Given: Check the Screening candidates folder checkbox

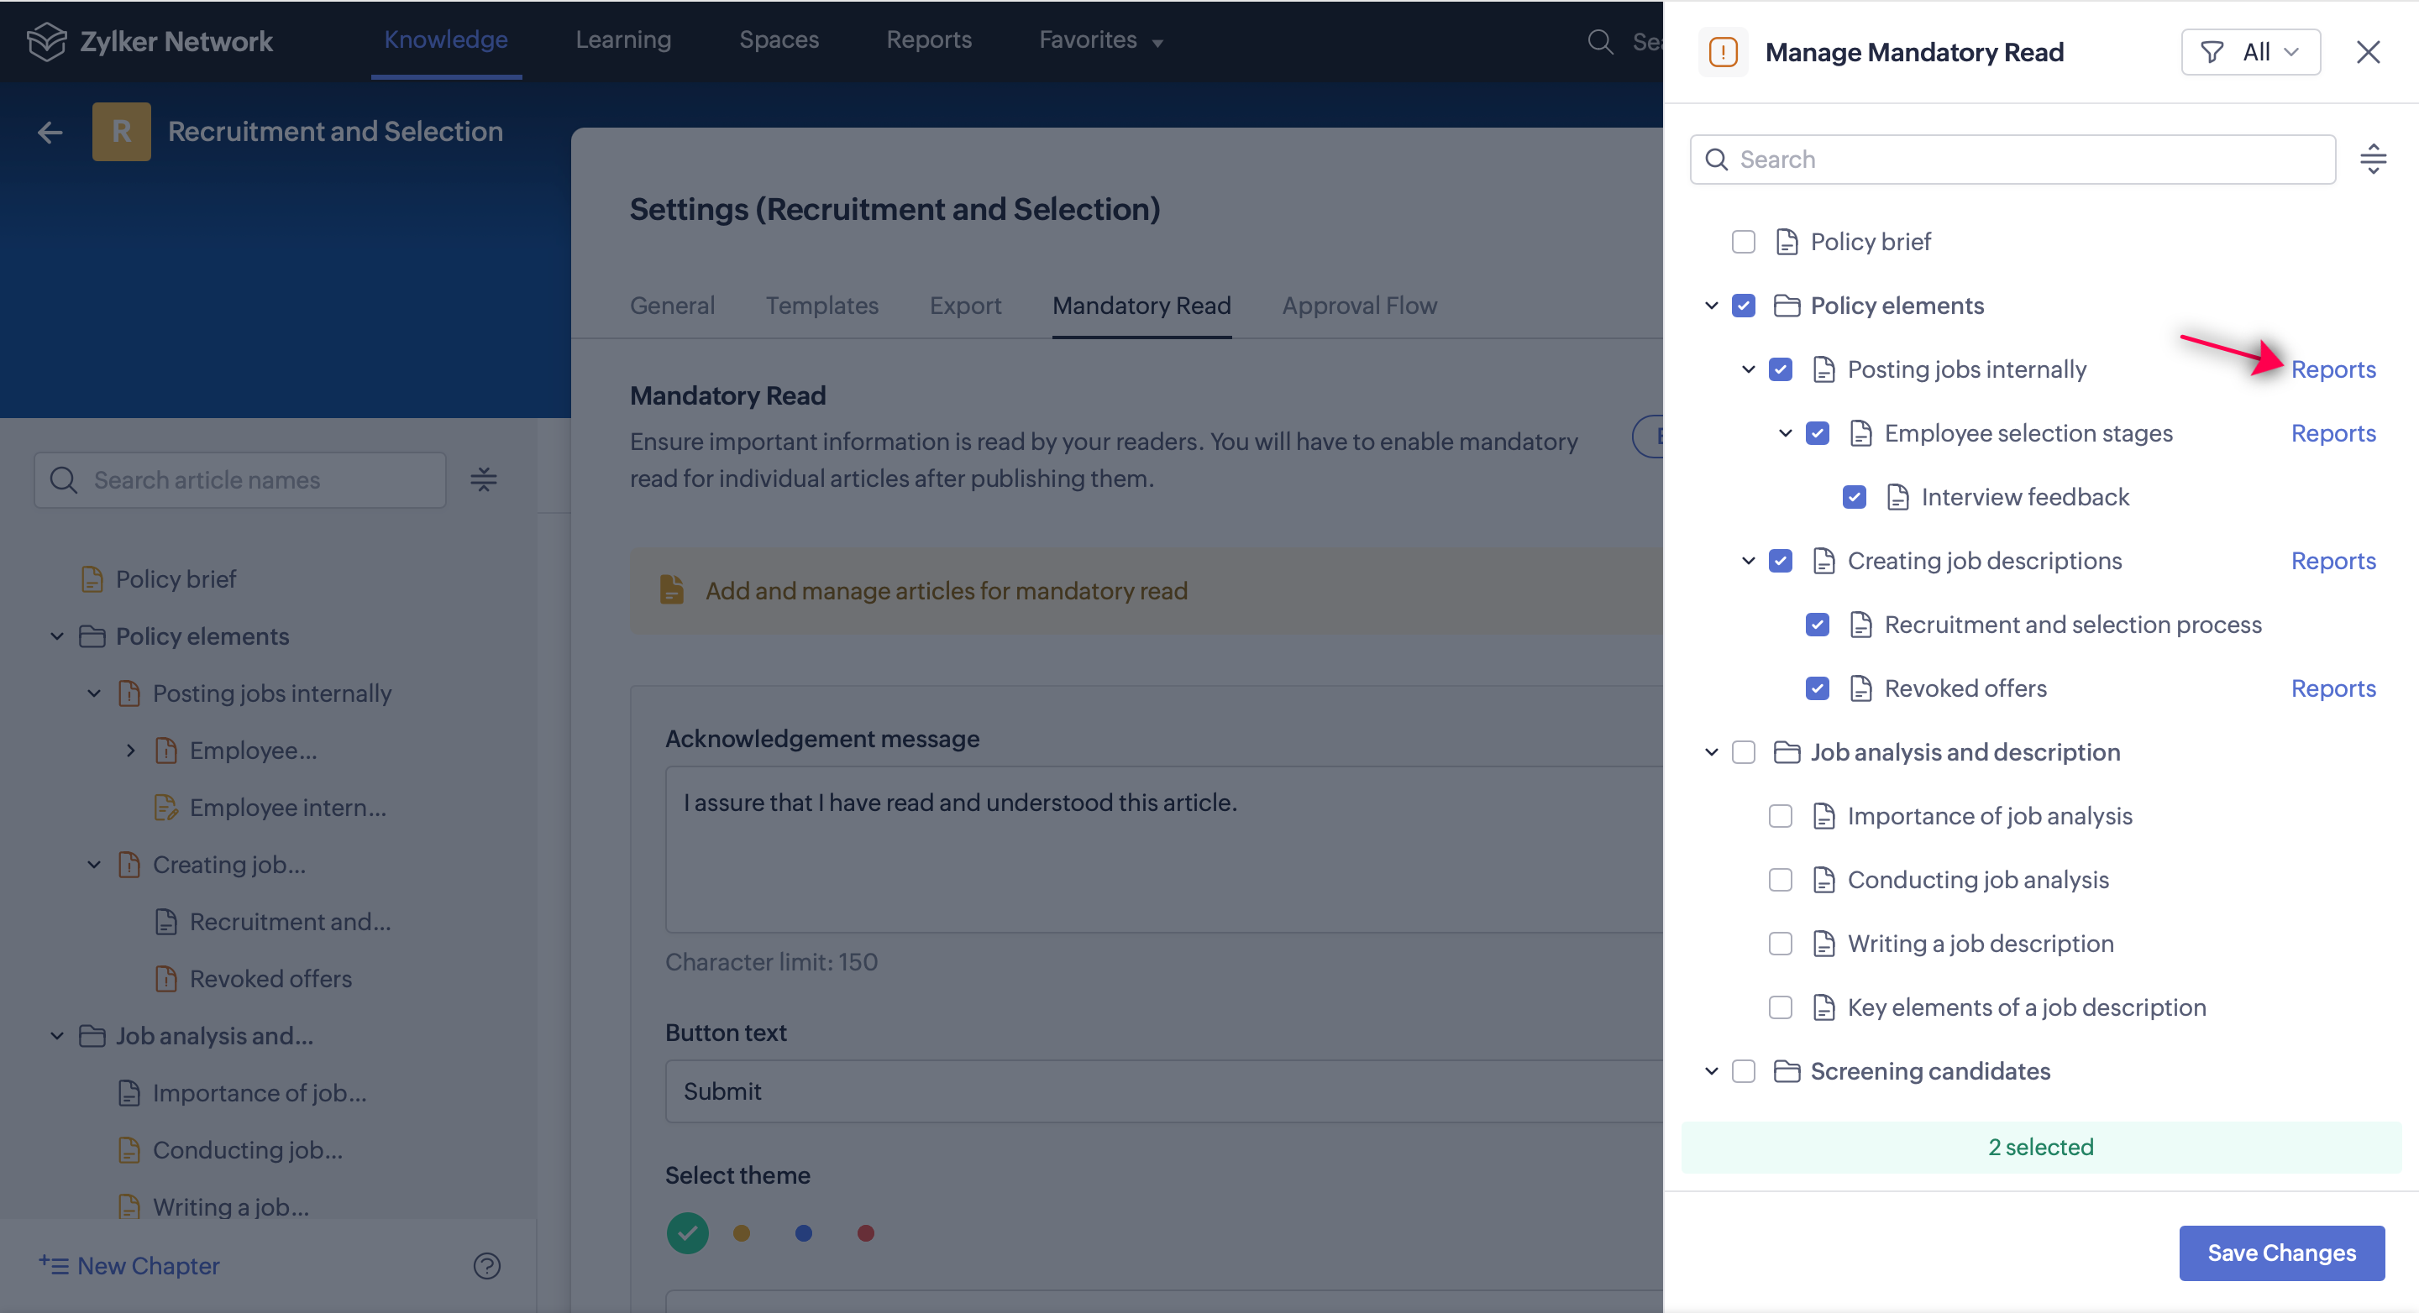Looking at the screenshot, I should click(1744, 1072).
